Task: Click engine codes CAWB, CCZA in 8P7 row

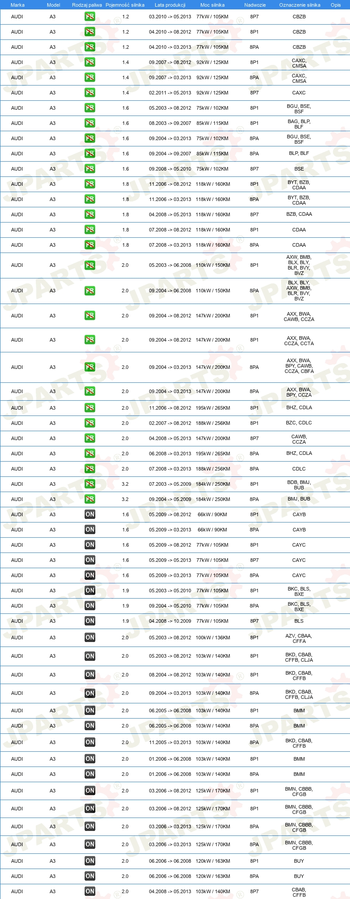Action: point(299,439)
